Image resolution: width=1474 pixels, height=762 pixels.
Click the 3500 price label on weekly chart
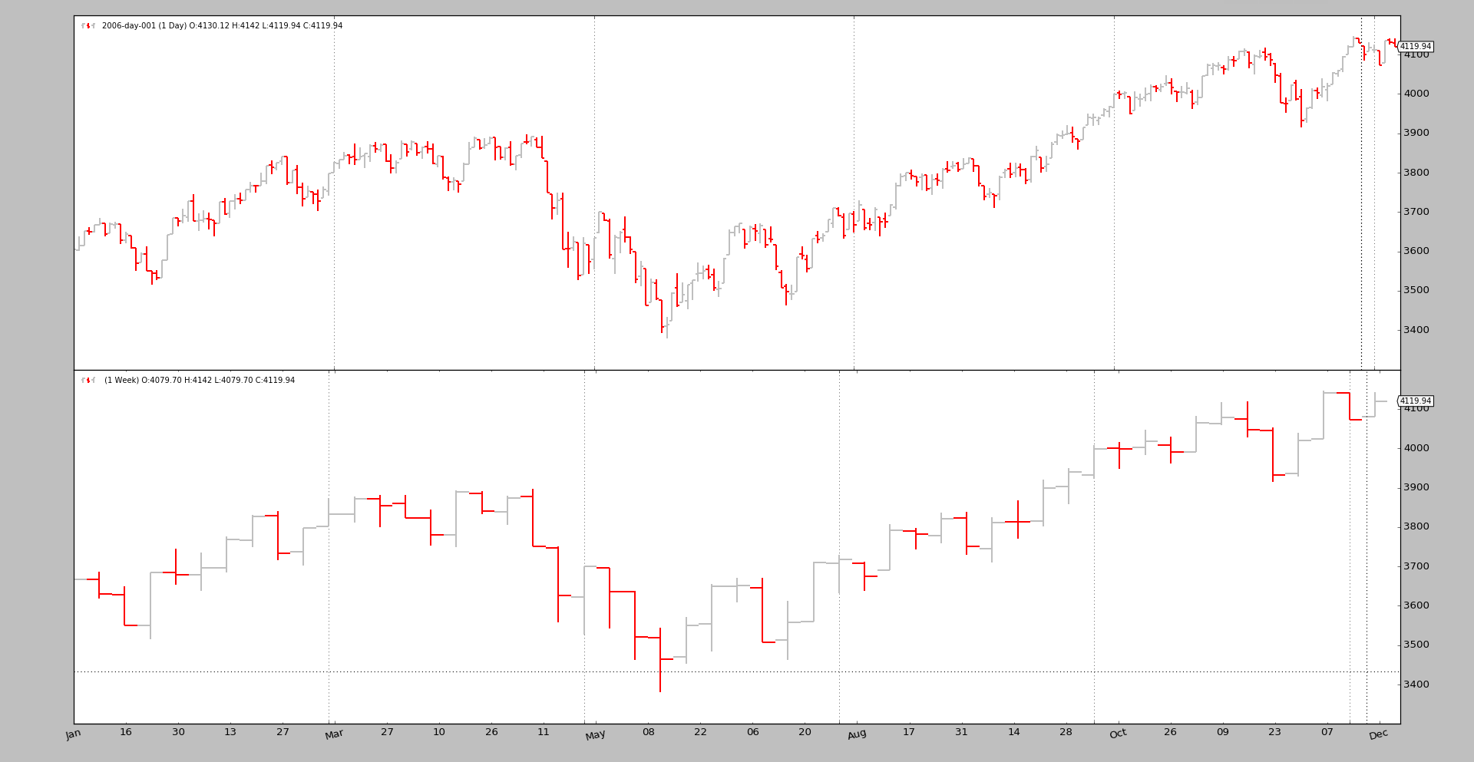point(1416,645)
